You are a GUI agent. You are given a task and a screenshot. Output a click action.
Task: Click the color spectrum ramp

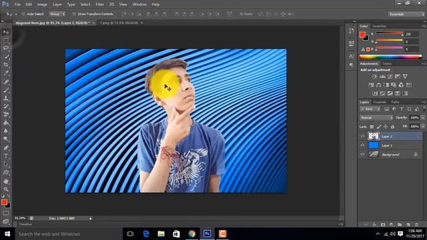coord(390,57)
